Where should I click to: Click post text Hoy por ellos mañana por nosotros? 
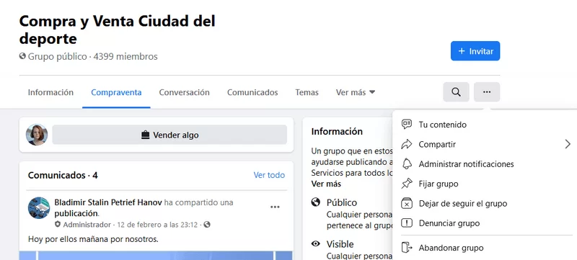point(93,239)
